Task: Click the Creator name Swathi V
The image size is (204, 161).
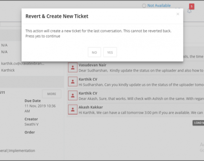Action: (x=31, y=124)
